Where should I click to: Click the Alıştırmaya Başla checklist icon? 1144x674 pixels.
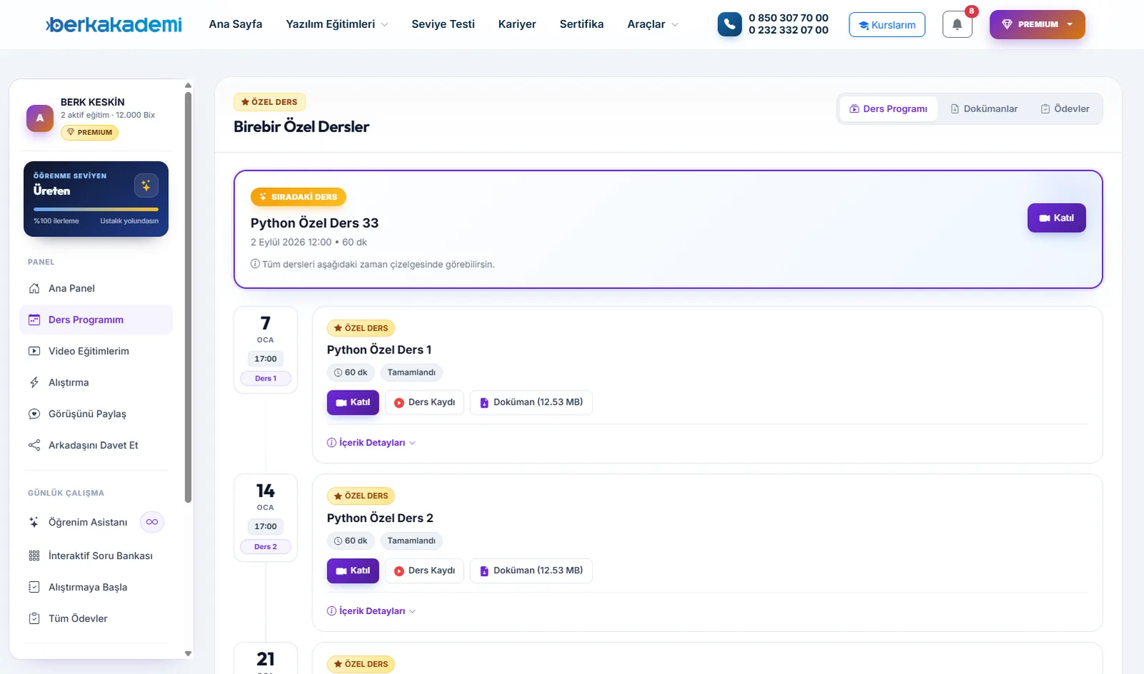34,588
